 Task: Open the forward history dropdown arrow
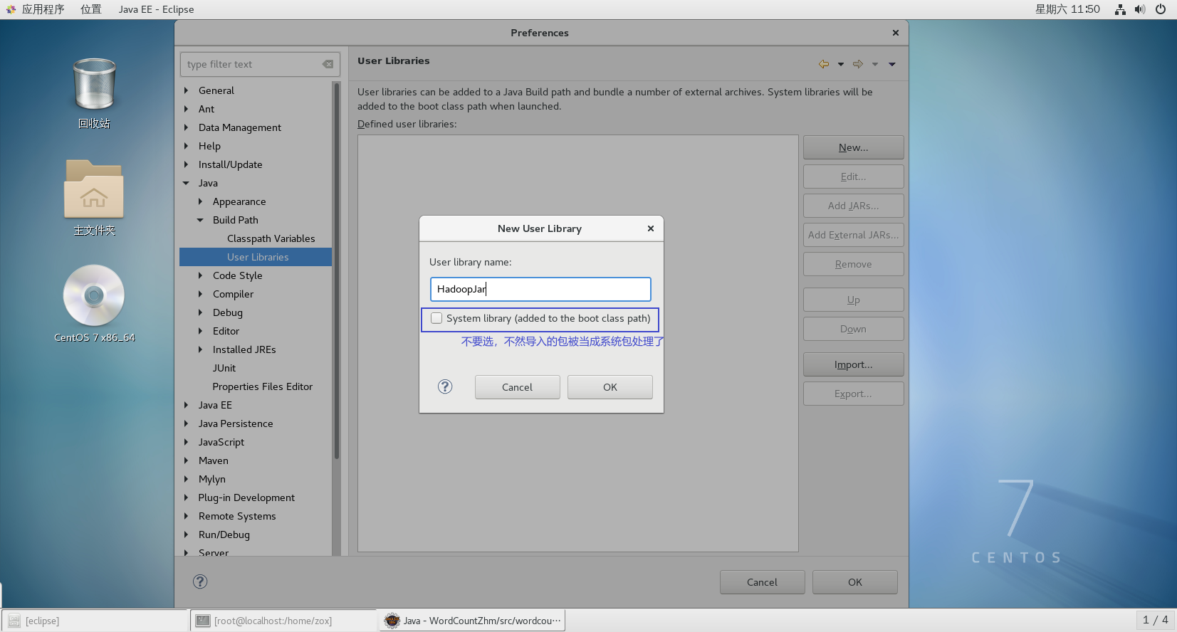coord(875,64)
